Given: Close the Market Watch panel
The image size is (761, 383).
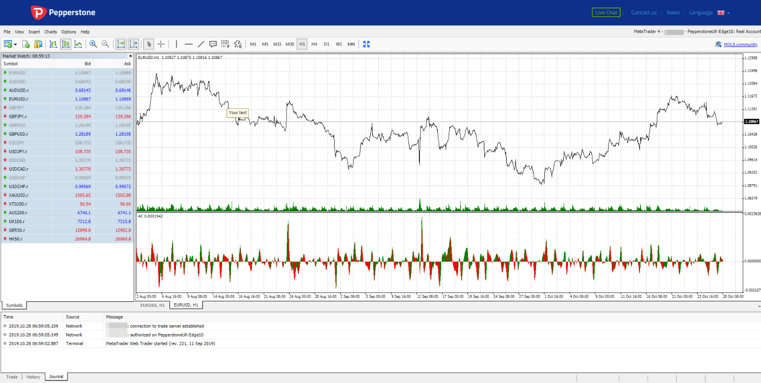Looking at the screenshot, I should point(130,56).
